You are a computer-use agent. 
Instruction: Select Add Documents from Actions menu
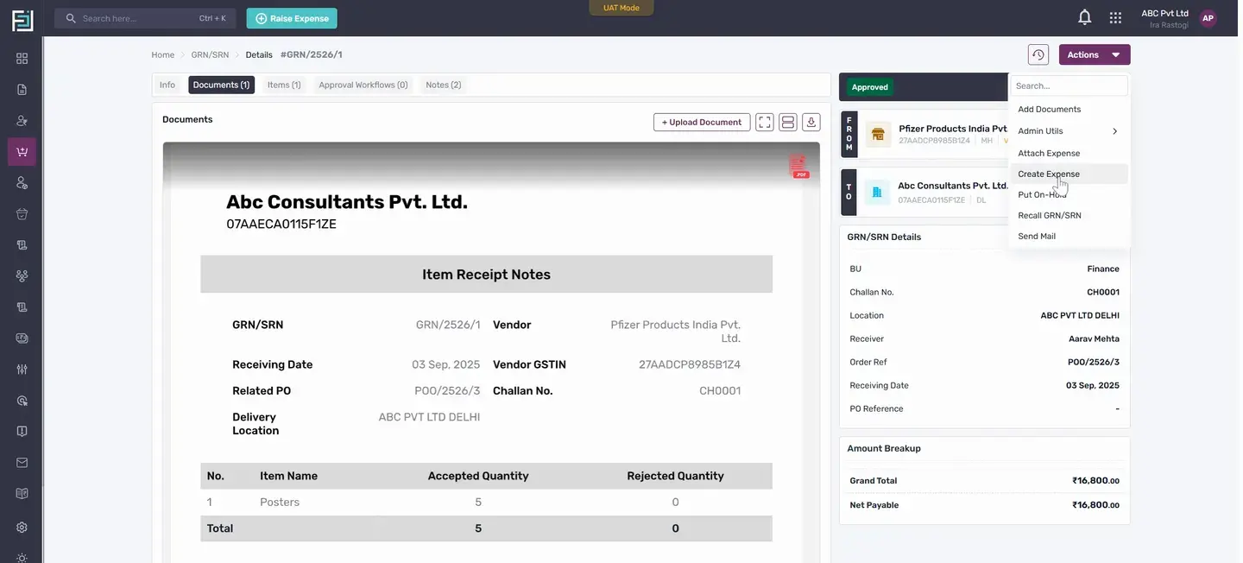(1069, 110)
